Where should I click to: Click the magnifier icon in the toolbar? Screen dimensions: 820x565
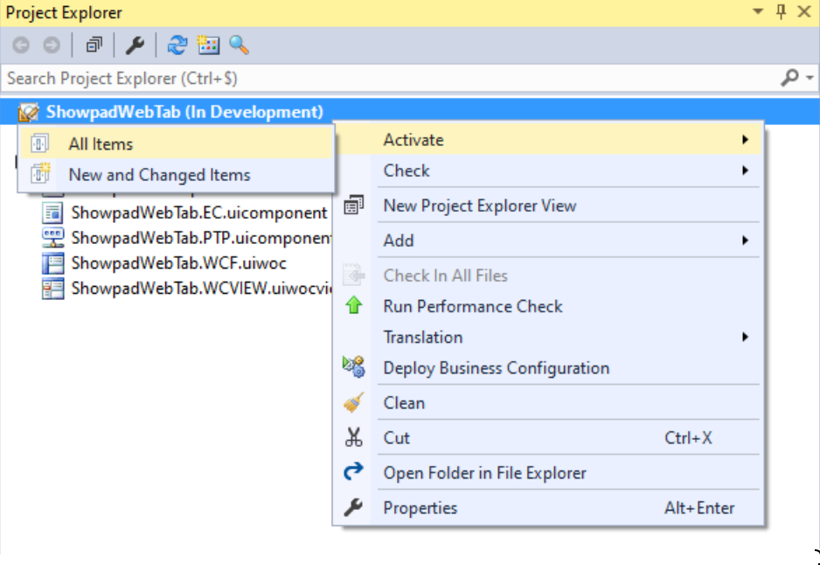[x=239, y=45]
